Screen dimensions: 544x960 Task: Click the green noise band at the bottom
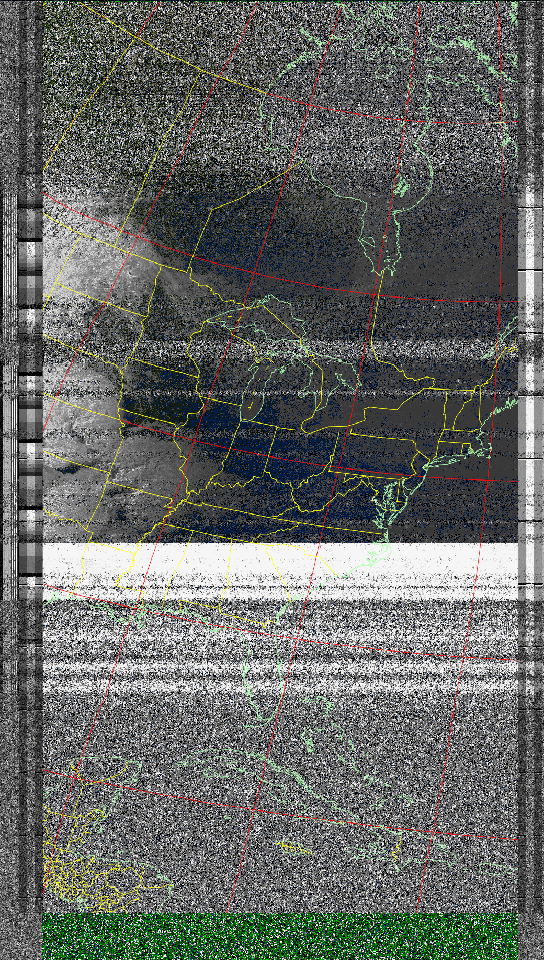[x=280, y=936]
